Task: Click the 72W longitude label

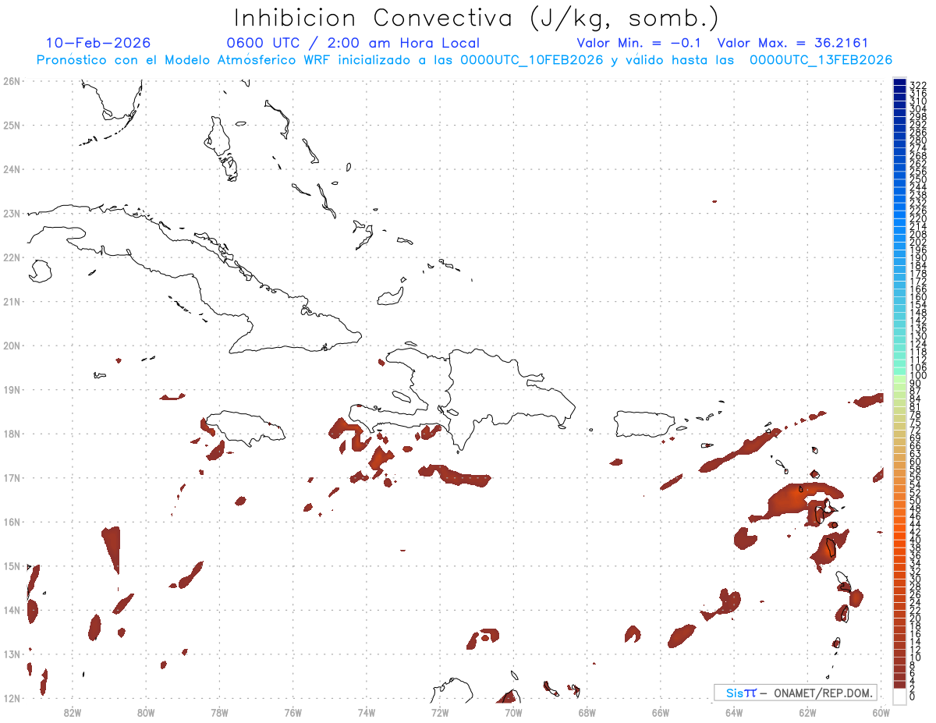Action: click(440, 712)
